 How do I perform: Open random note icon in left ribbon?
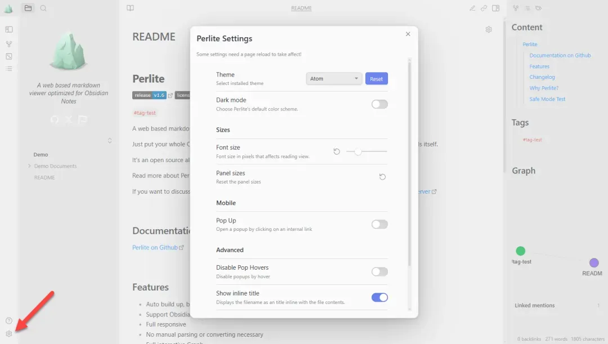coord(9,56)
